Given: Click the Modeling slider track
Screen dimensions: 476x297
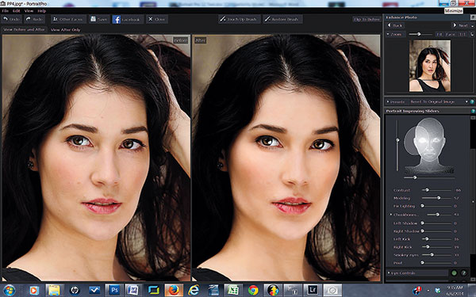Looking at the screenshot, I should pyautogui.click(x=436, y=198).
